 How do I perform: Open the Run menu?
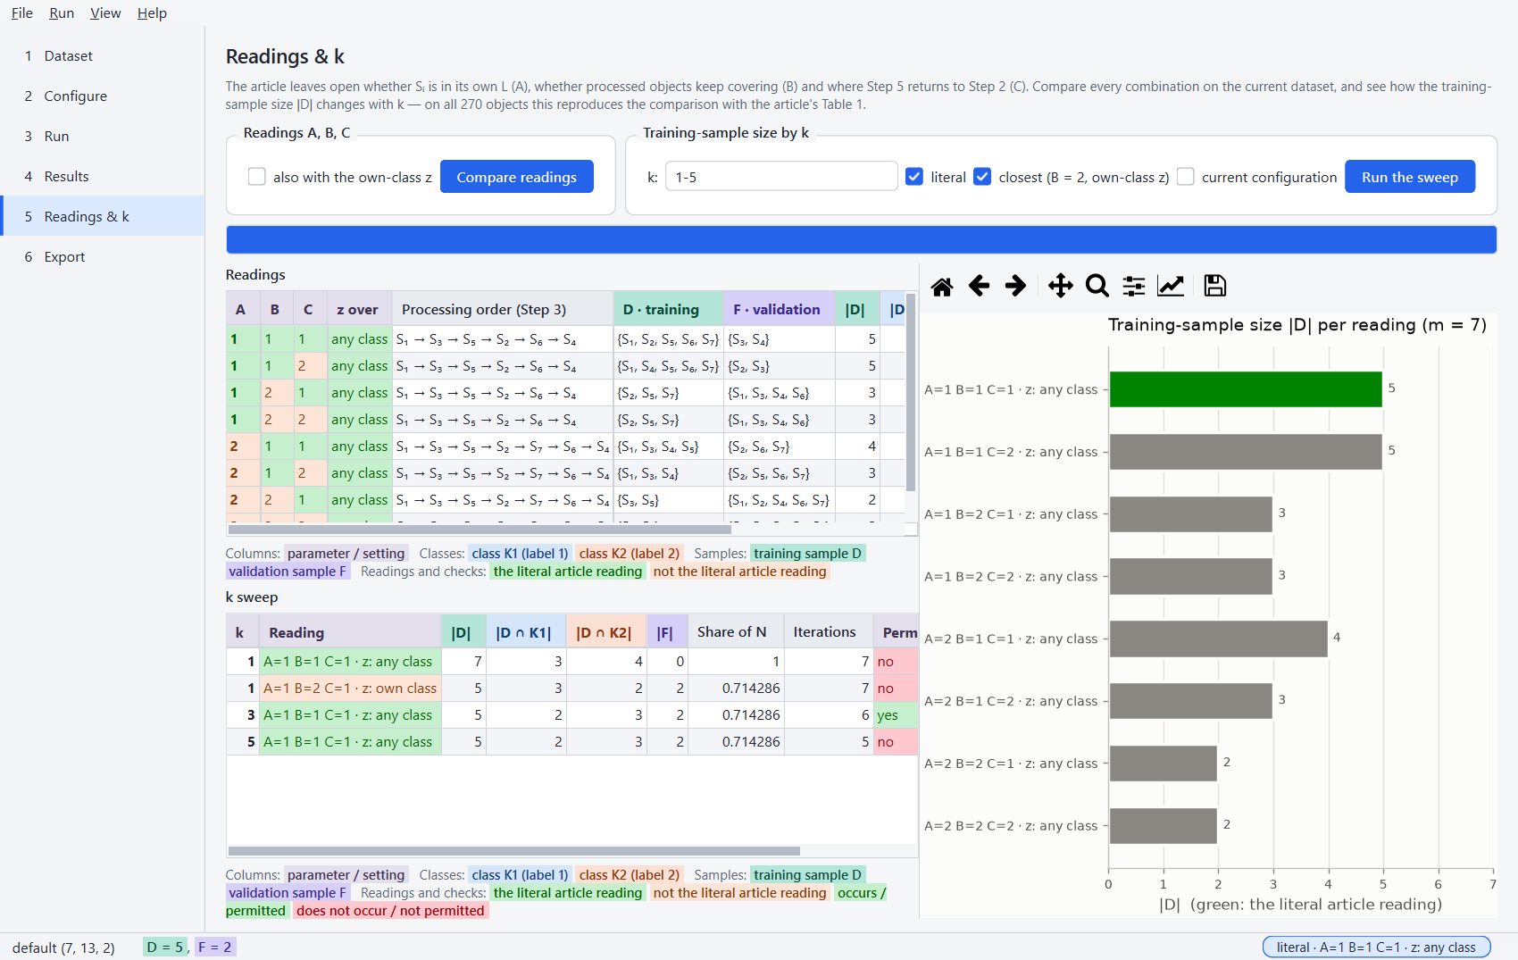pos(62,13)
